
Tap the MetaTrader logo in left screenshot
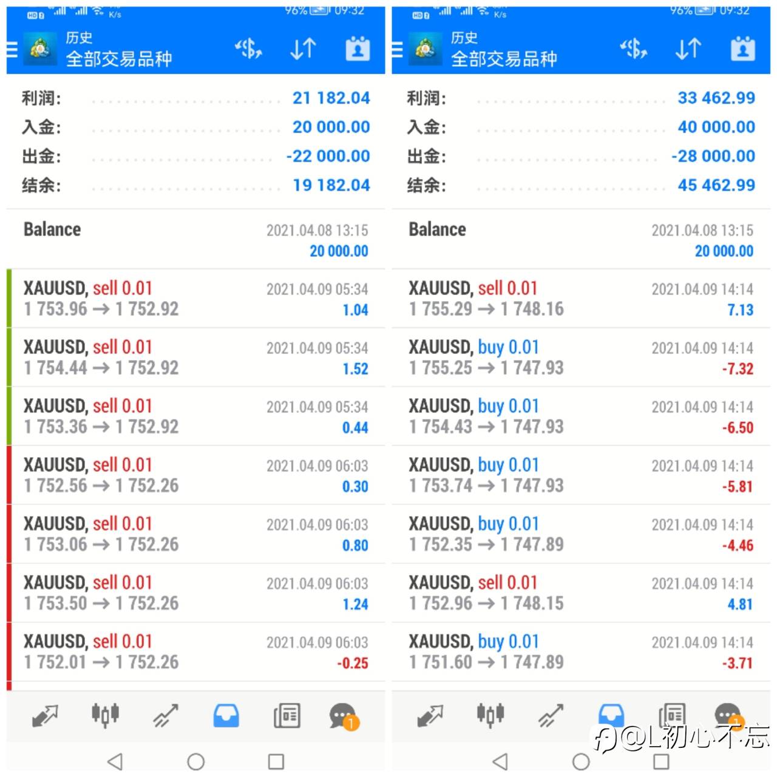tap(40, 49)
